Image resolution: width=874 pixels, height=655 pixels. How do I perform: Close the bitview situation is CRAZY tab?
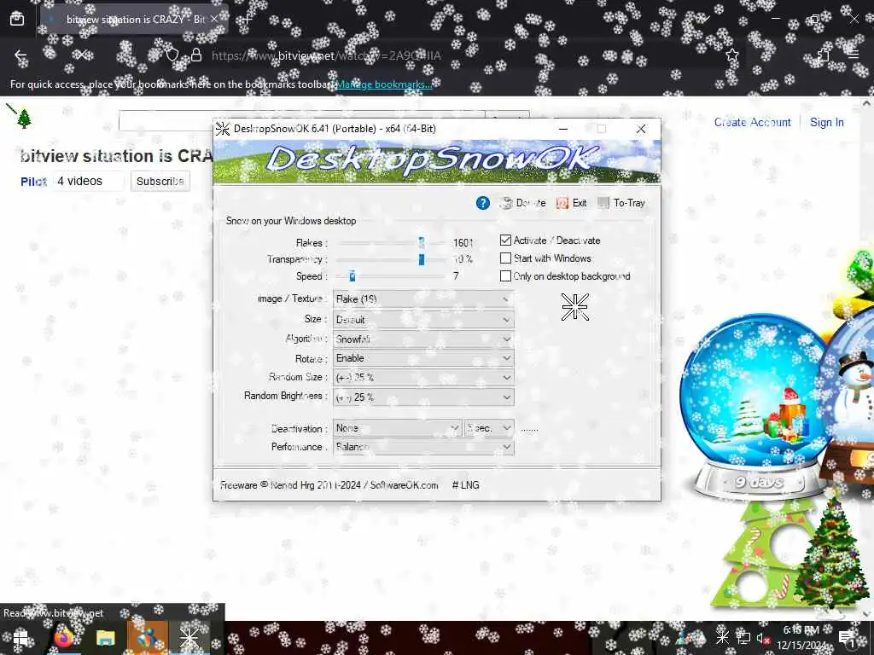(214, 19)
